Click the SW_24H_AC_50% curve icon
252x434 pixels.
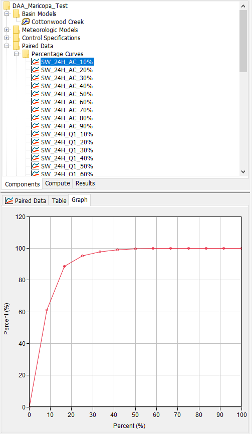coord(35,94)
